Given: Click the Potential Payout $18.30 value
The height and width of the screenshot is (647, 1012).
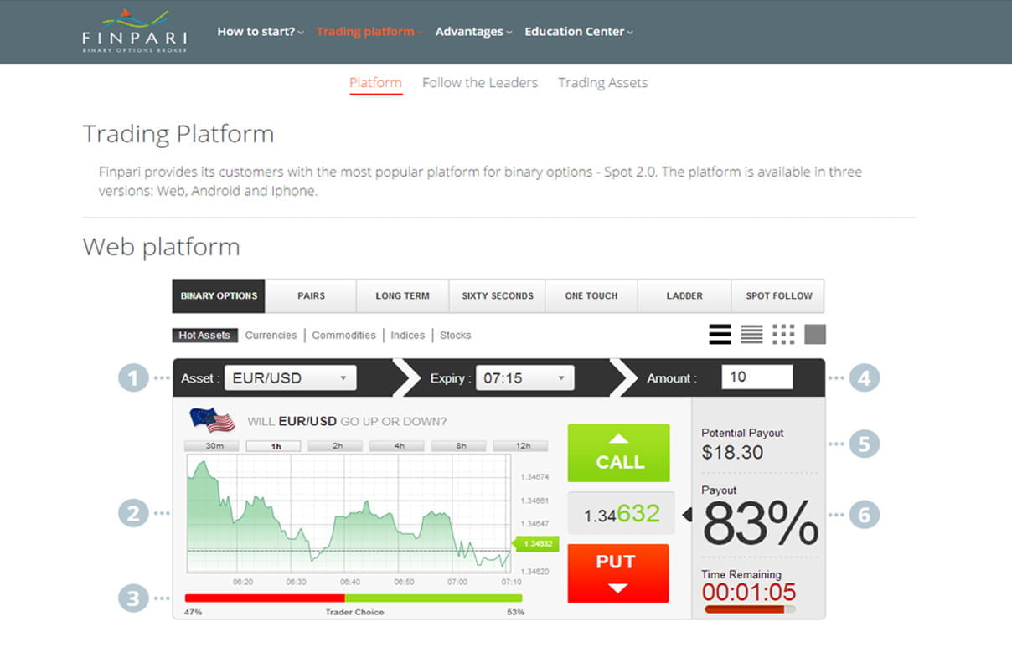Looking at the screenshot, I should [x=733, y=453].
